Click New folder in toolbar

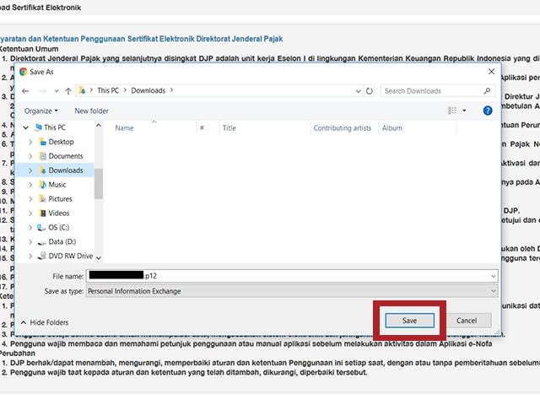(x=91, y=111)
